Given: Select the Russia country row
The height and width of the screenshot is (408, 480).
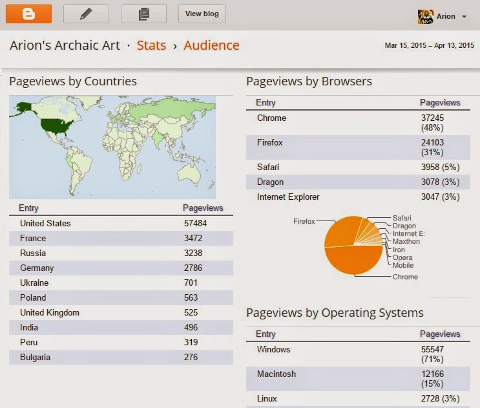Looking at the screenshot, I should pos(121,253).
